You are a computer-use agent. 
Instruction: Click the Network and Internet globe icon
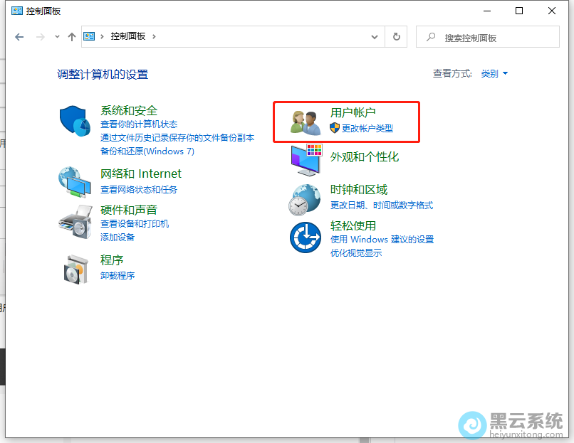[75, 181]
